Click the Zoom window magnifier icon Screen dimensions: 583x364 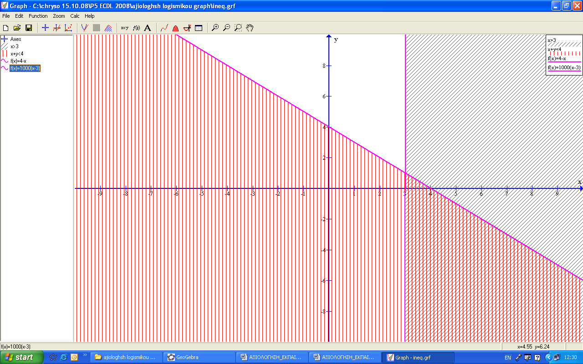click(x=238, y=28)
